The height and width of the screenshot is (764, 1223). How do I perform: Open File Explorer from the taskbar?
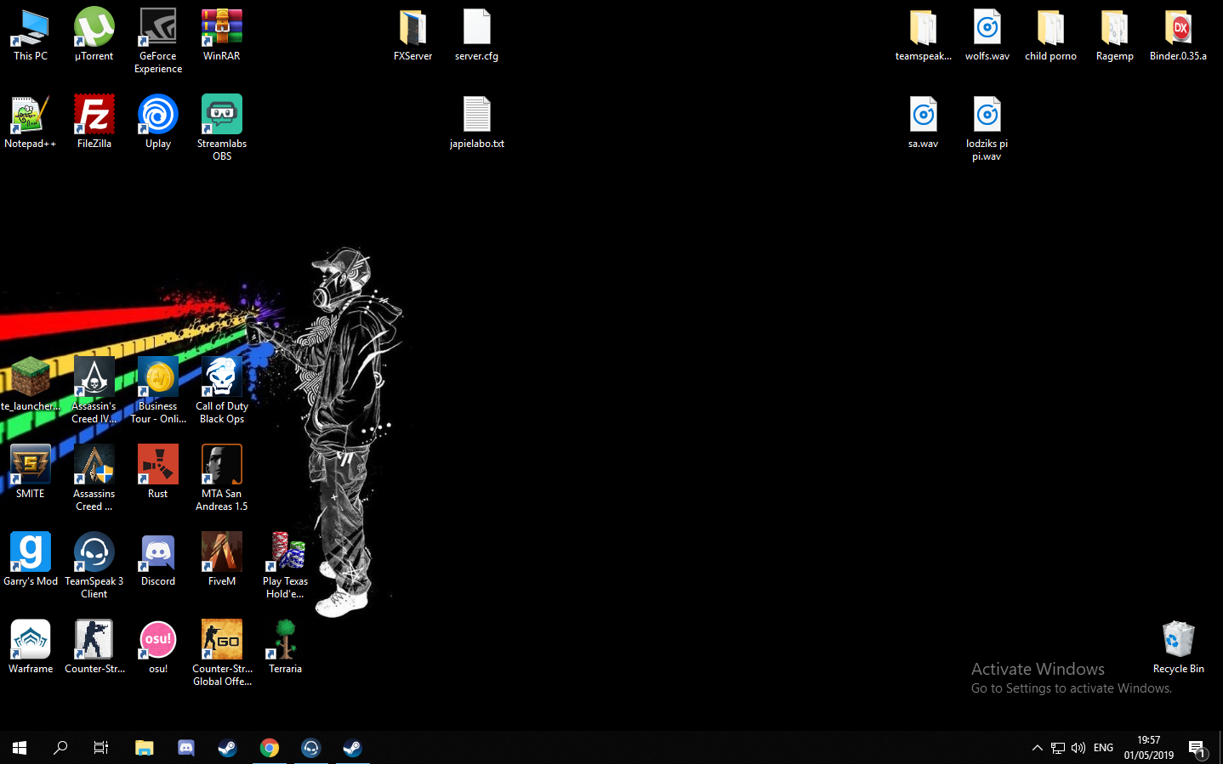(x=145, y=748)
